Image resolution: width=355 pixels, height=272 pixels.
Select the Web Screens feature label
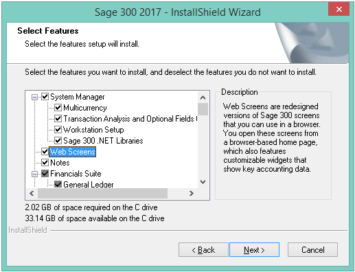[x=72, y=152]
